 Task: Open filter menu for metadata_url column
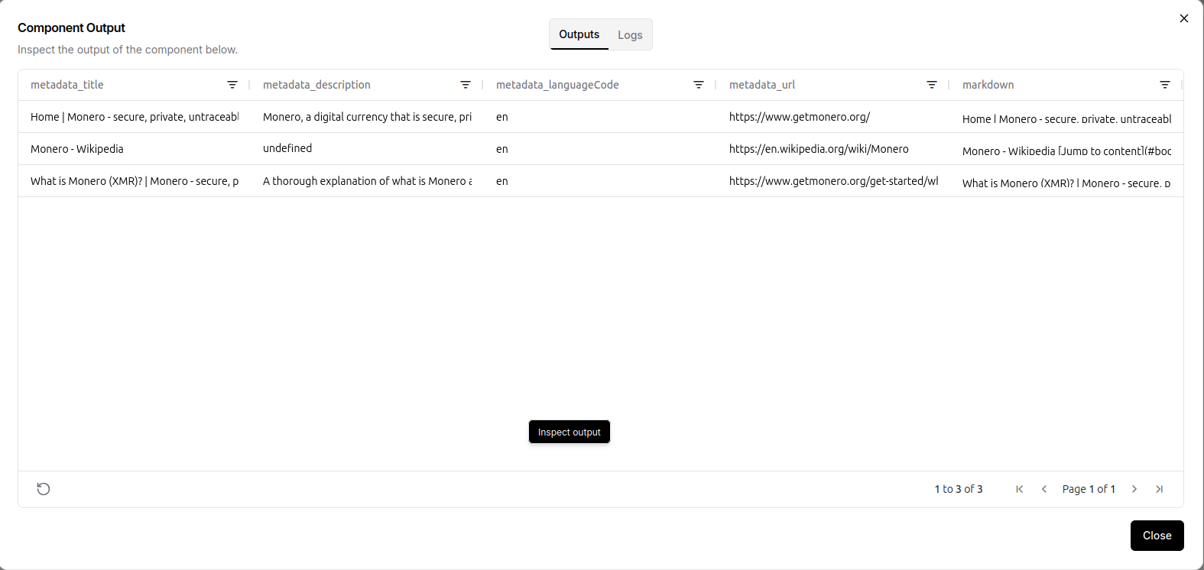point(932,85)
